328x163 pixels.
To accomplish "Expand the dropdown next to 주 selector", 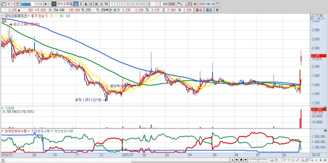I will (13, 4).
